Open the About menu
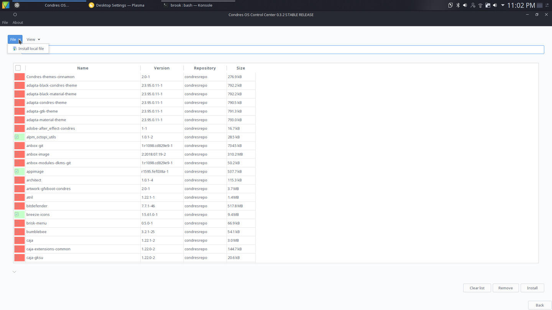This screenshot has height=310, width=552. tap(18, 23)
